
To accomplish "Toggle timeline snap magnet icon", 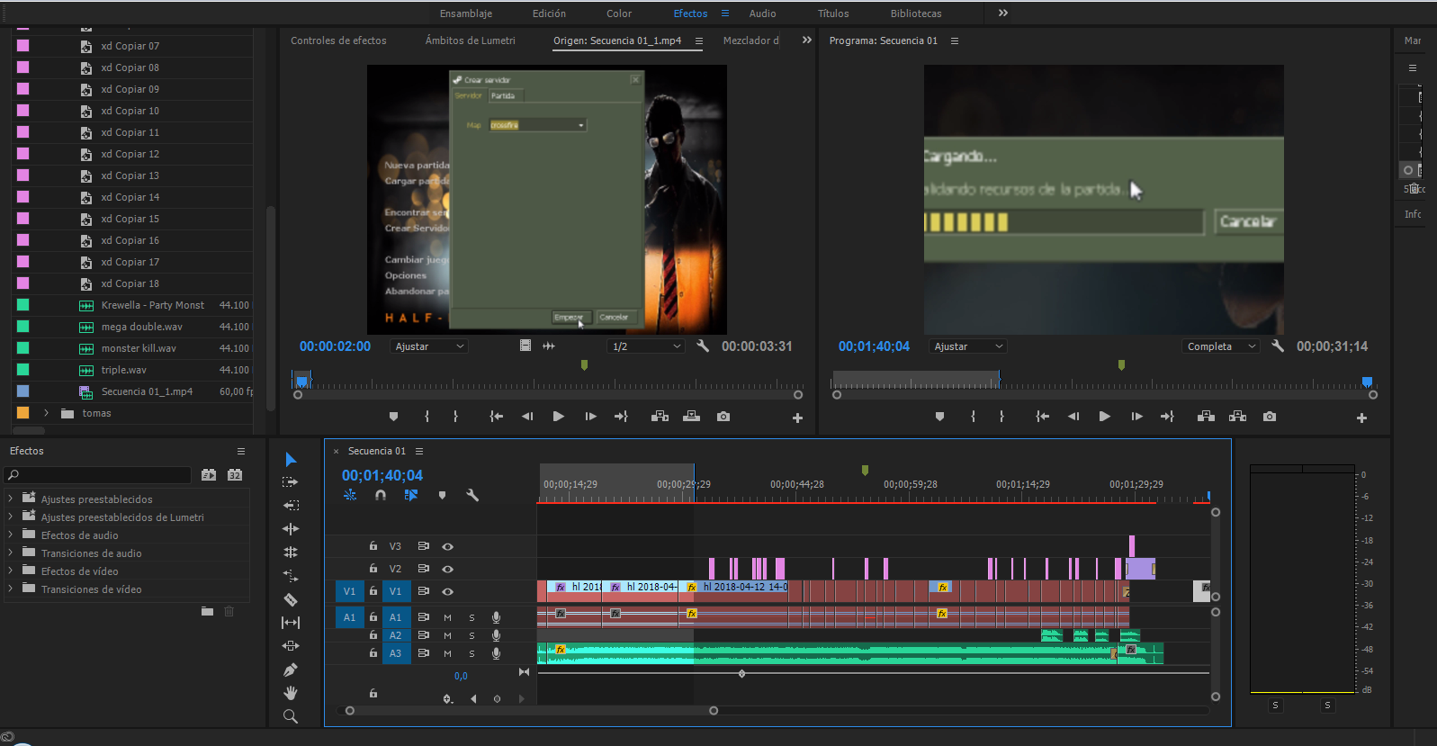I will [381, 495].
